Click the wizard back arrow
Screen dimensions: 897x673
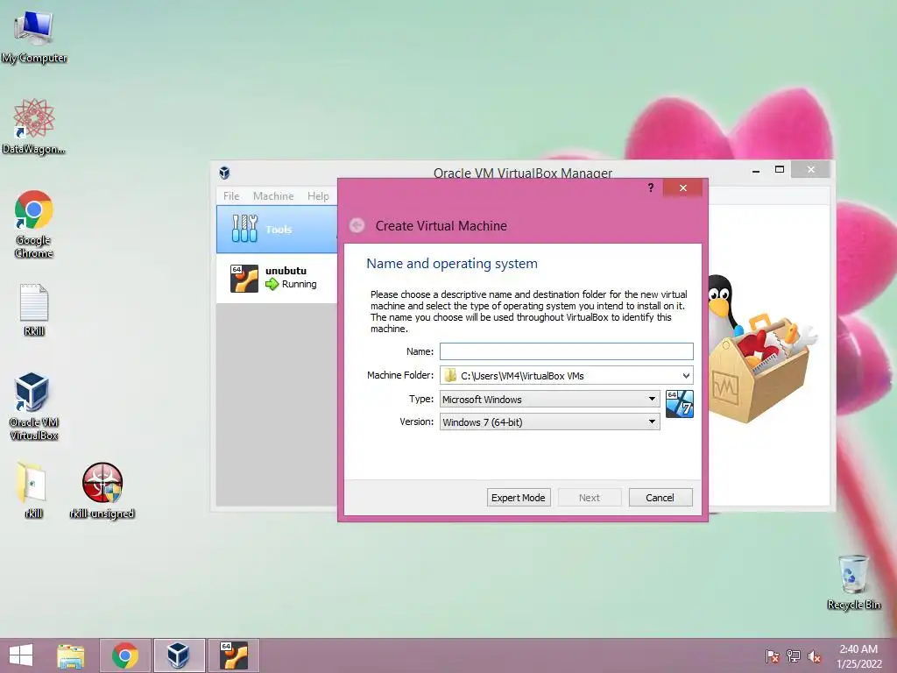point(357,225)
